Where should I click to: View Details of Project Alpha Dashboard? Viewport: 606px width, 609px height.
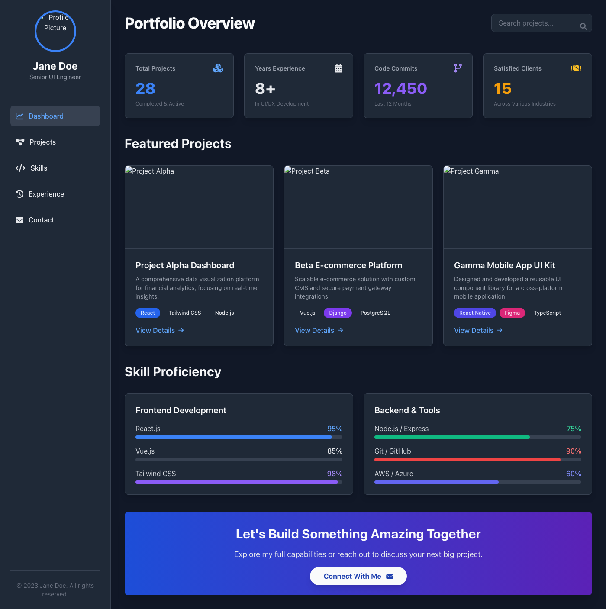[x=159, y=330]
